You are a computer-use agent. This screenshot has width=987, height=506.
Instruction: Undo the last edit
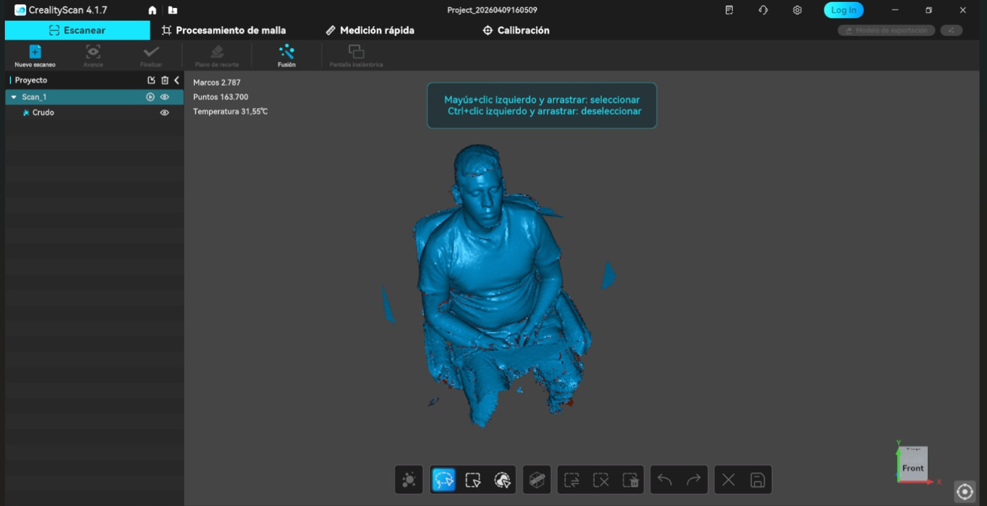665,480
